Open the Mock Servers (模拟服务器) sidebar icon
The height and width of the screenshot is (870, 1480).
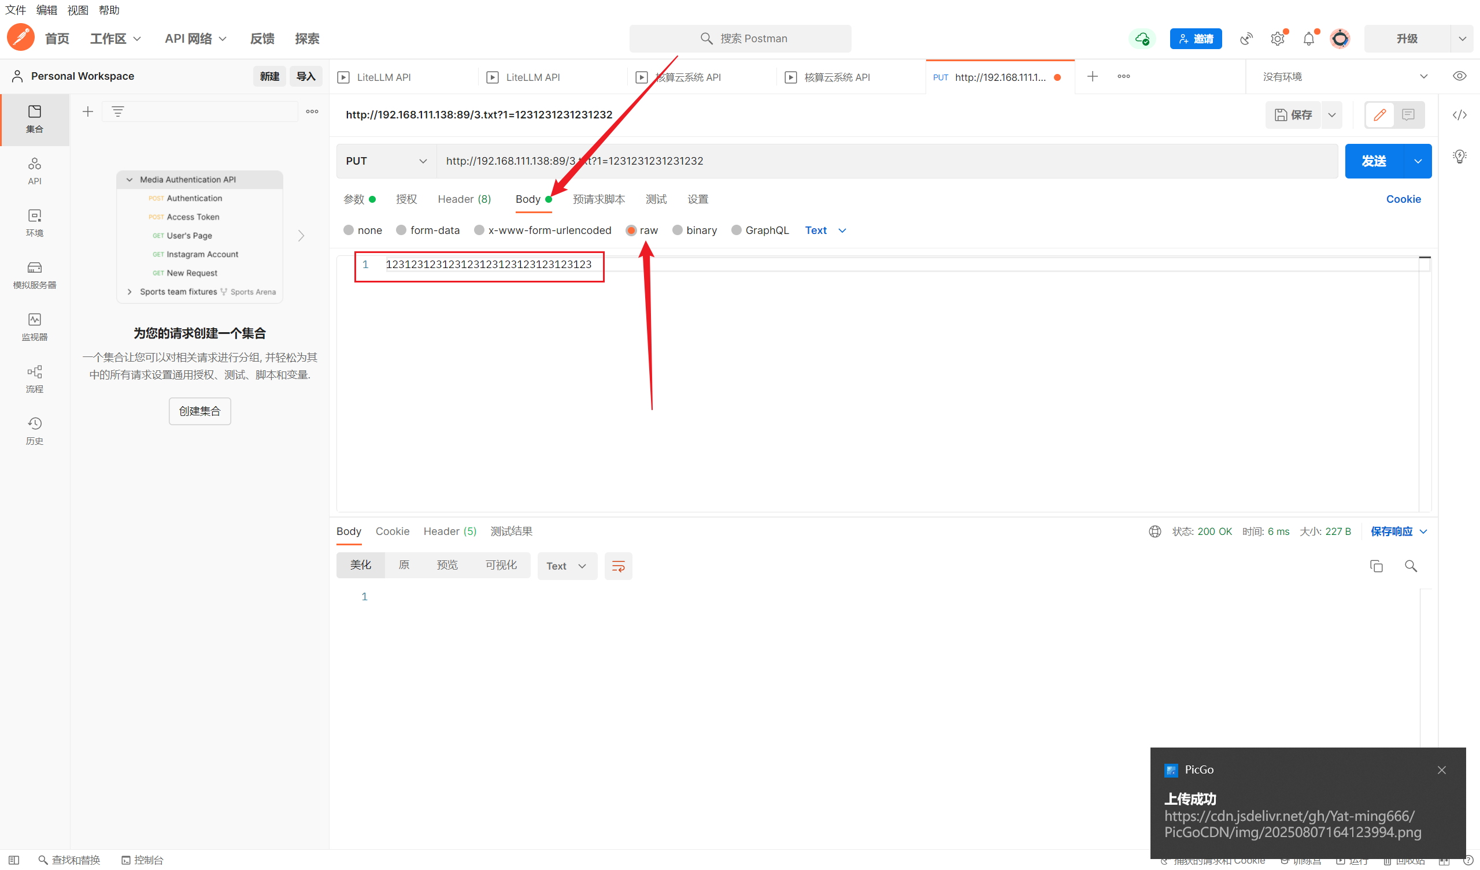point(34,274)
